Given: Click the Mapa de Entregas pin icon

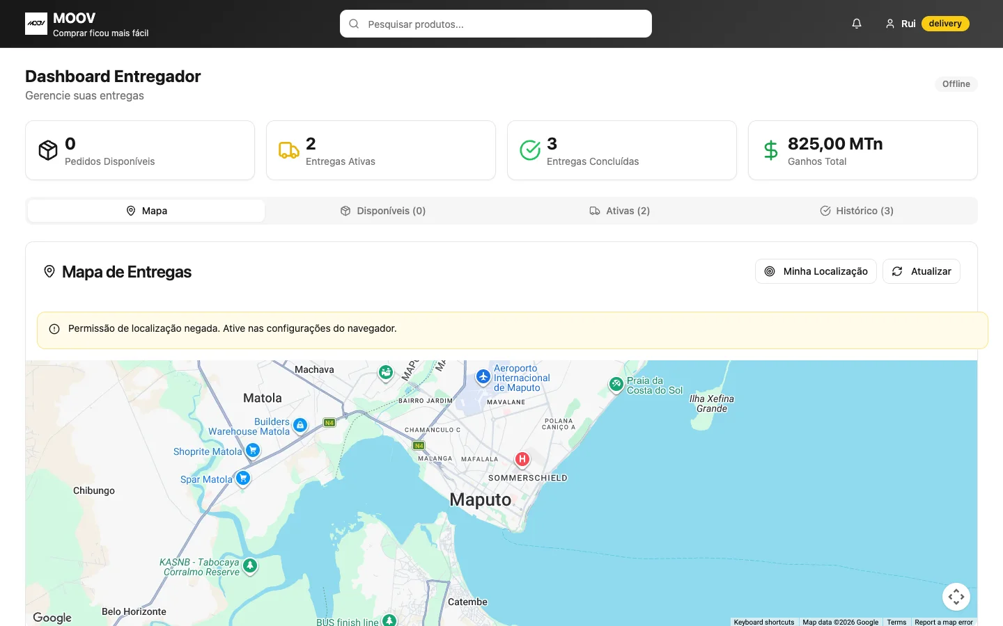Looking at the screenshot, I should pyautogui.click(x=49, y=271).
